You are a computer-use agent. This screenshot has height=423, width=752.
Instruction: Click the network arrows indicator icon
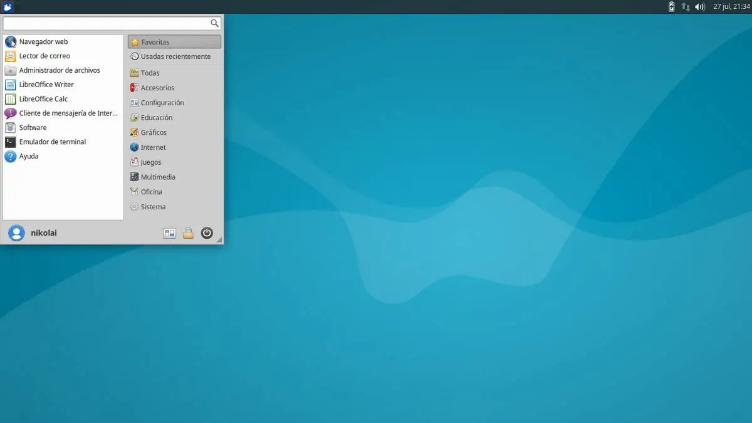point(686,7)
